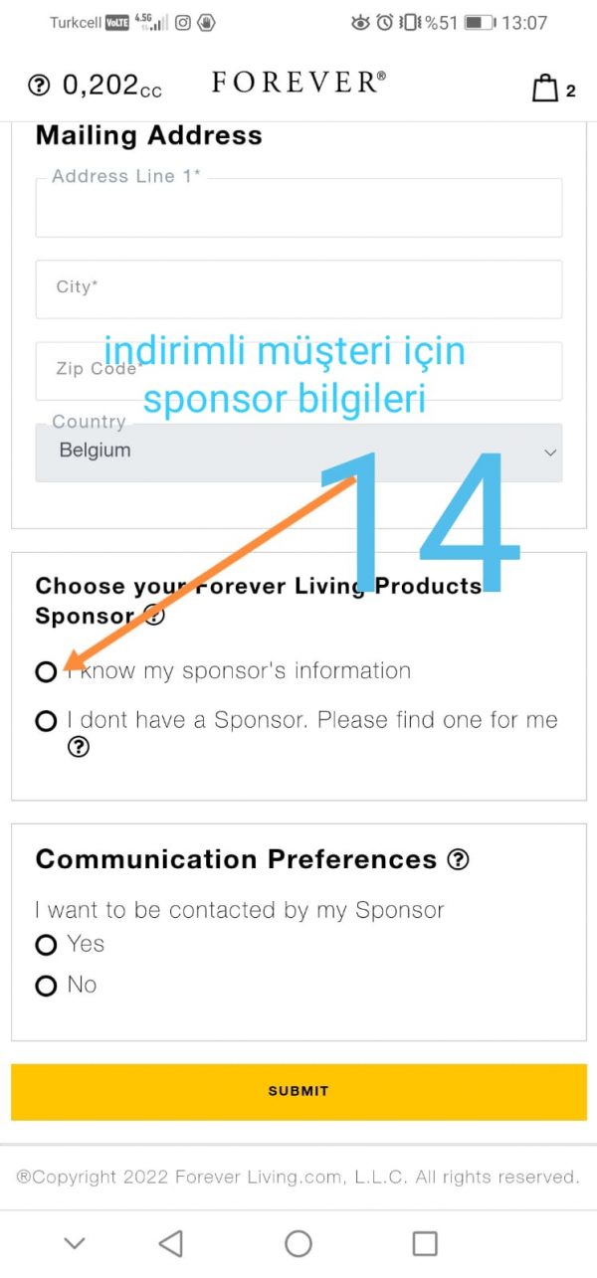Open Android recent apps square button
Image resolution: width=597 pixels, height=1278 pixels.
click(425, 1243)
